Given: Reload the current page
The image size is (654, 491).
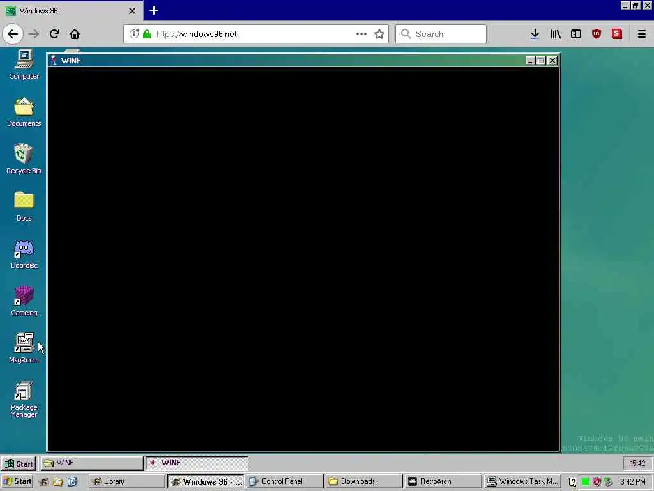Looking at the screenshot, I should point(54,34).
